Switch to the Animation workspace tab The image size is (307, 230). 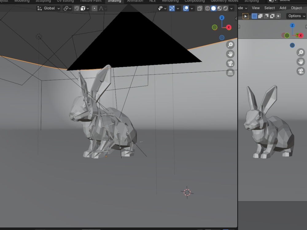click(x=135, y=1)
